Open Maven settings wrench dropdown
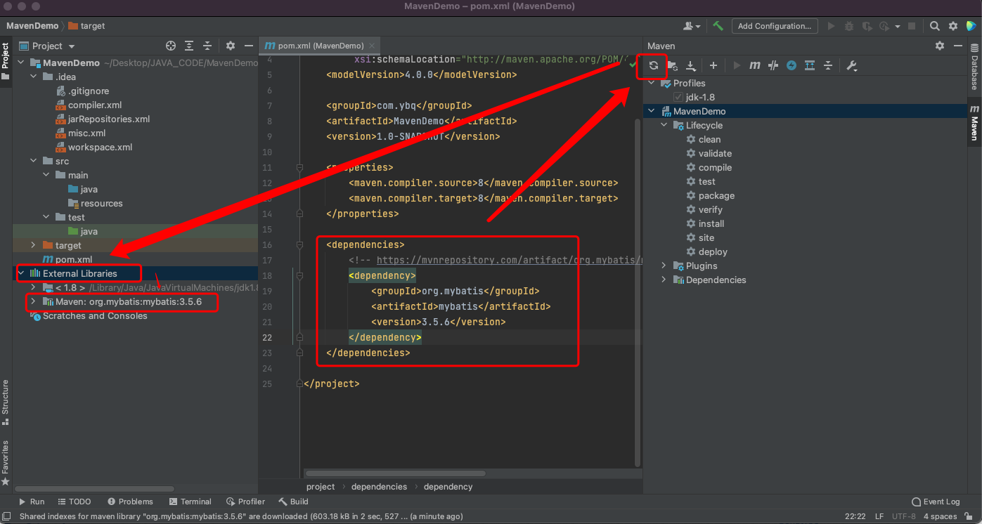982x524 pixels. tap(852, 65)
